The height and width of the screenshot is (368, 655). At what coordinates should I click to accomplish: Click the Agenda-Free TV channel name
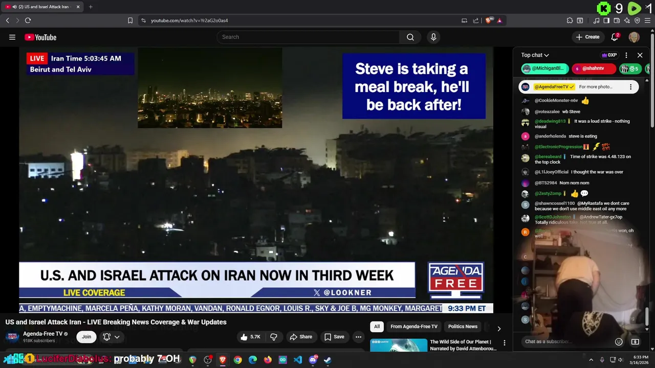pyautogui.click(x=42, y=334)
